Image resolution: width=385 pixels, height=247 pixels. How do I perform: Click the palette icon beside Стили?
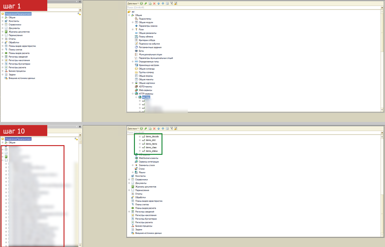136,169
